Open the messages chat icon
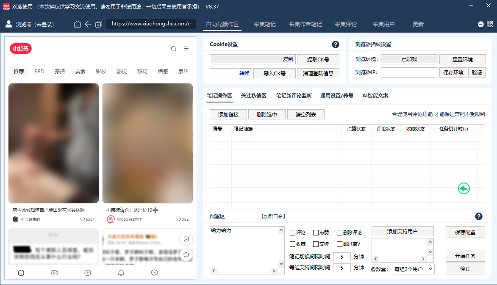Viewport: 497px width, 285px height. 154,273
